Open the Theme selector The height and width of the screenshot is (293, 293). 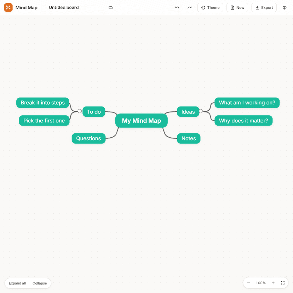210,7
